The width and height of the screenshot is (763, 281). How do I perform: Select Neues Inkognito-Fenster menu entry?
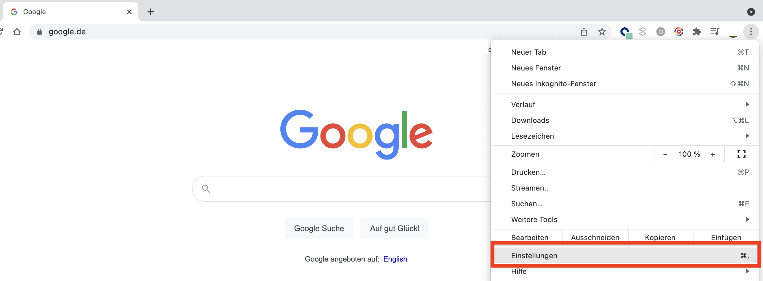[x=624, y=84]
